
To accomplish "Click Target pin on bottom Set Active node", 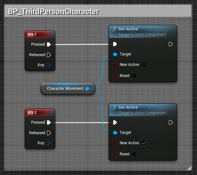I will [115, 133].
